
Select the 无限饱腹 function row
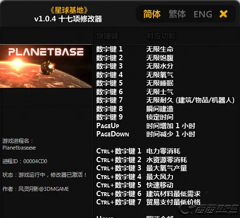pos(160,58)
